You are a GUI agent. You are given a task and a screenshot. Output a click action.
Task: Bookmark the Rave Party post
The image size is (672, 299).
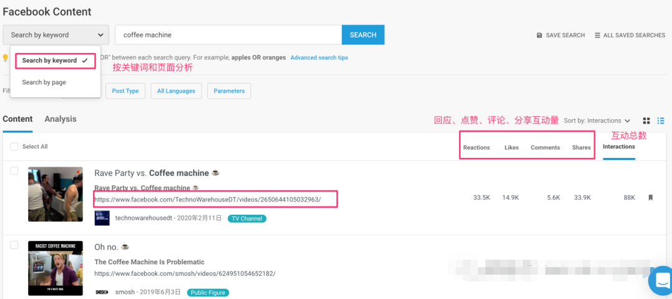[650, 198]
